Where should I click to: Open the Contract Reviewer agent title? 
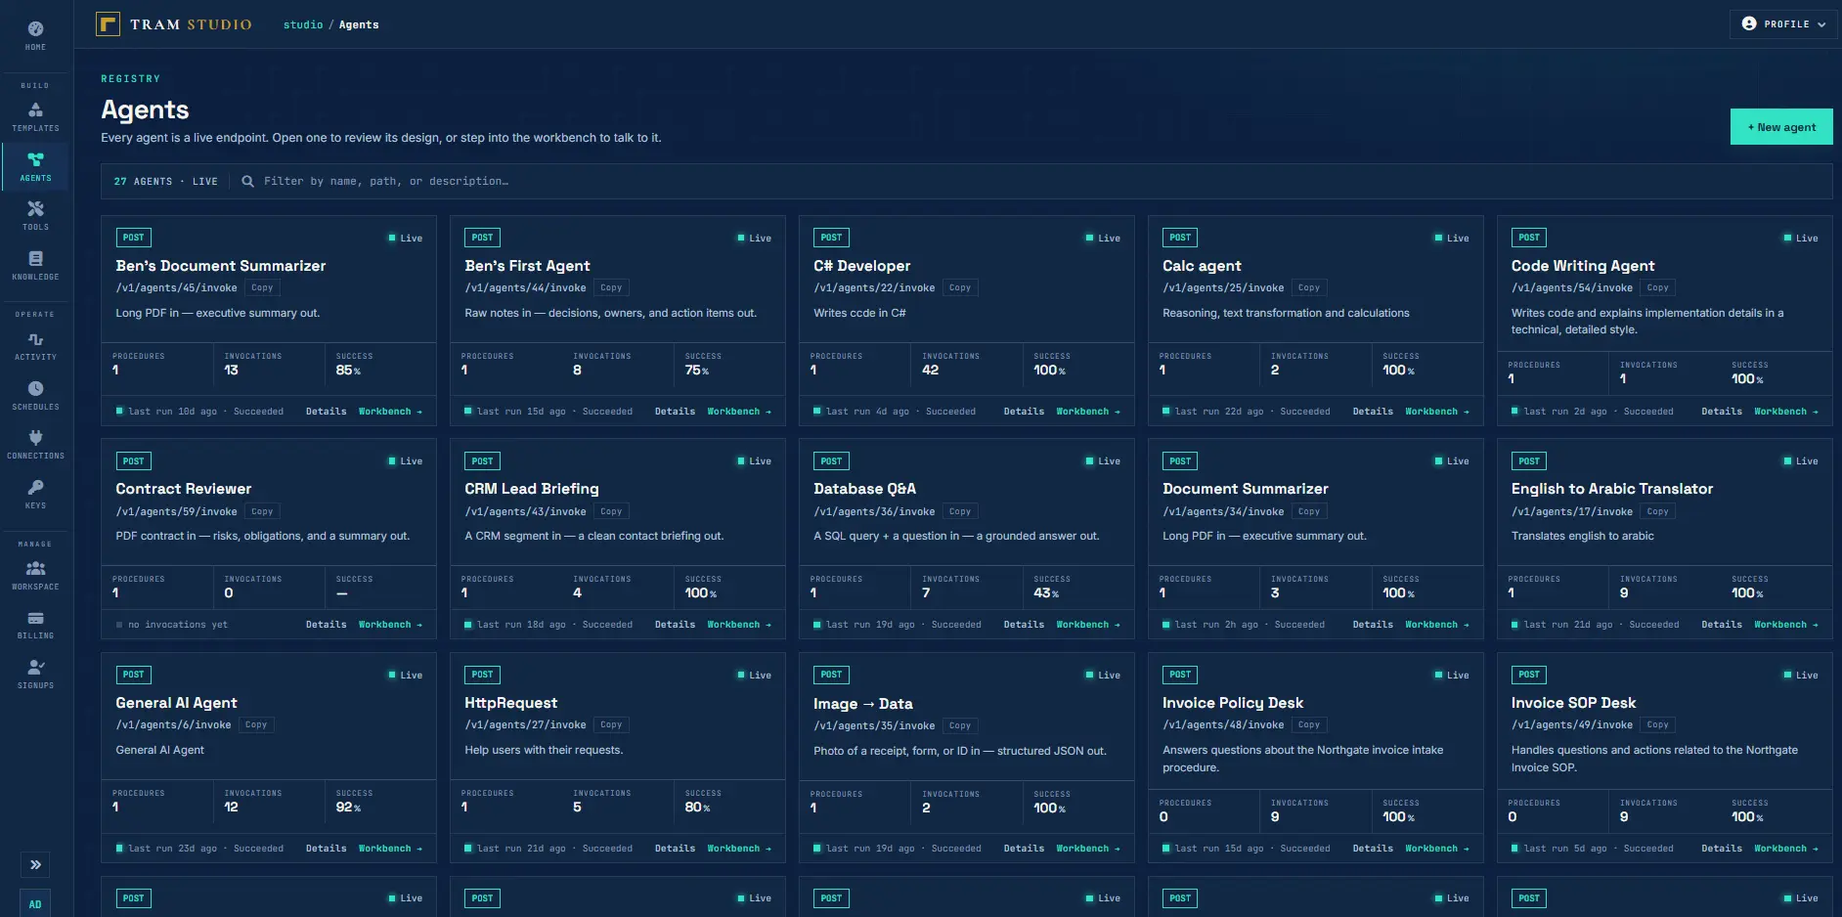coord(184,489)
